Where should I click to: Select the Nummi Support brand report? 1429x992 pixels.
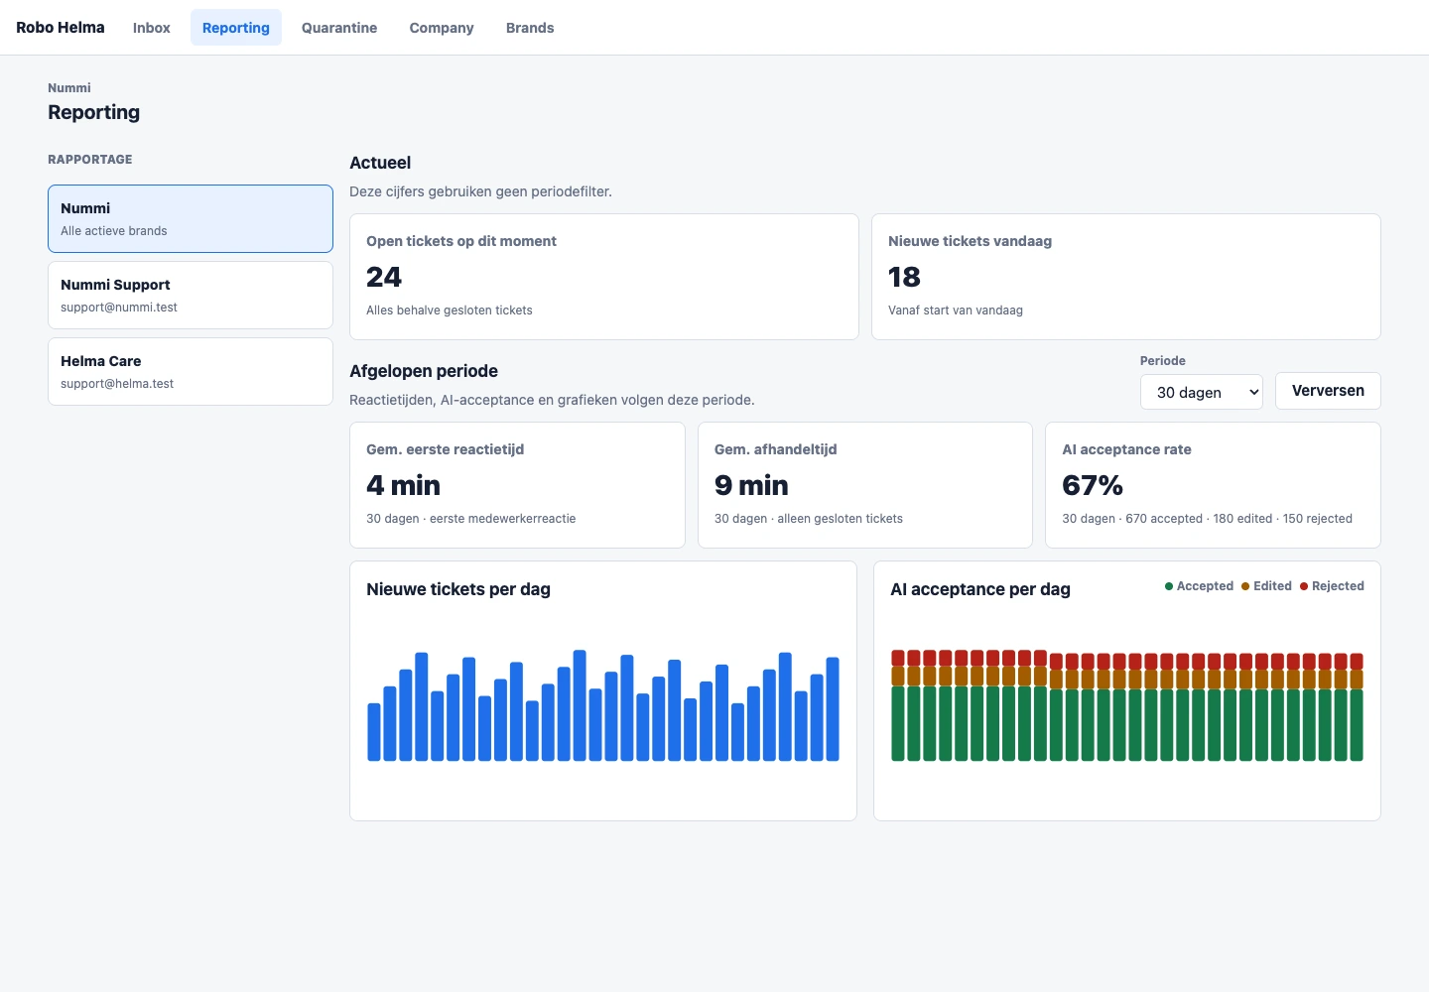(x=191, y=295)
